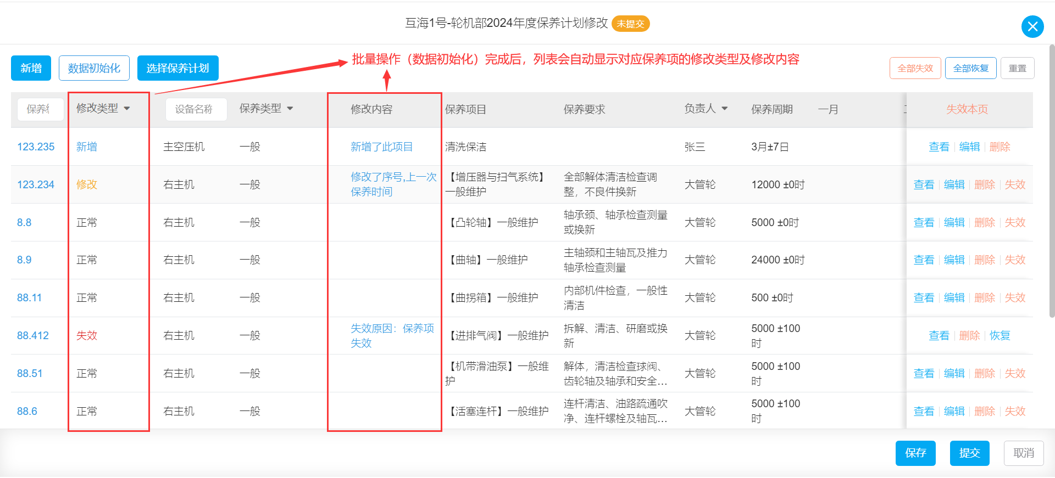Open item number 88.51
The height and width of the screenshot is (478, 1055).
(x=30, y=373)
